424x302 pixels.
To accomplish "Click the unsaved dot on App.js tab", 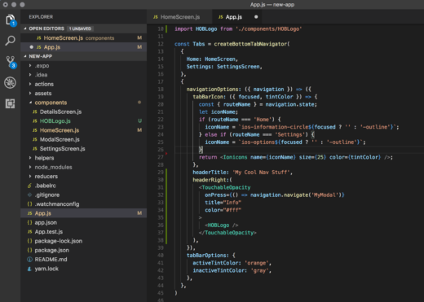I will pos(256,17).
